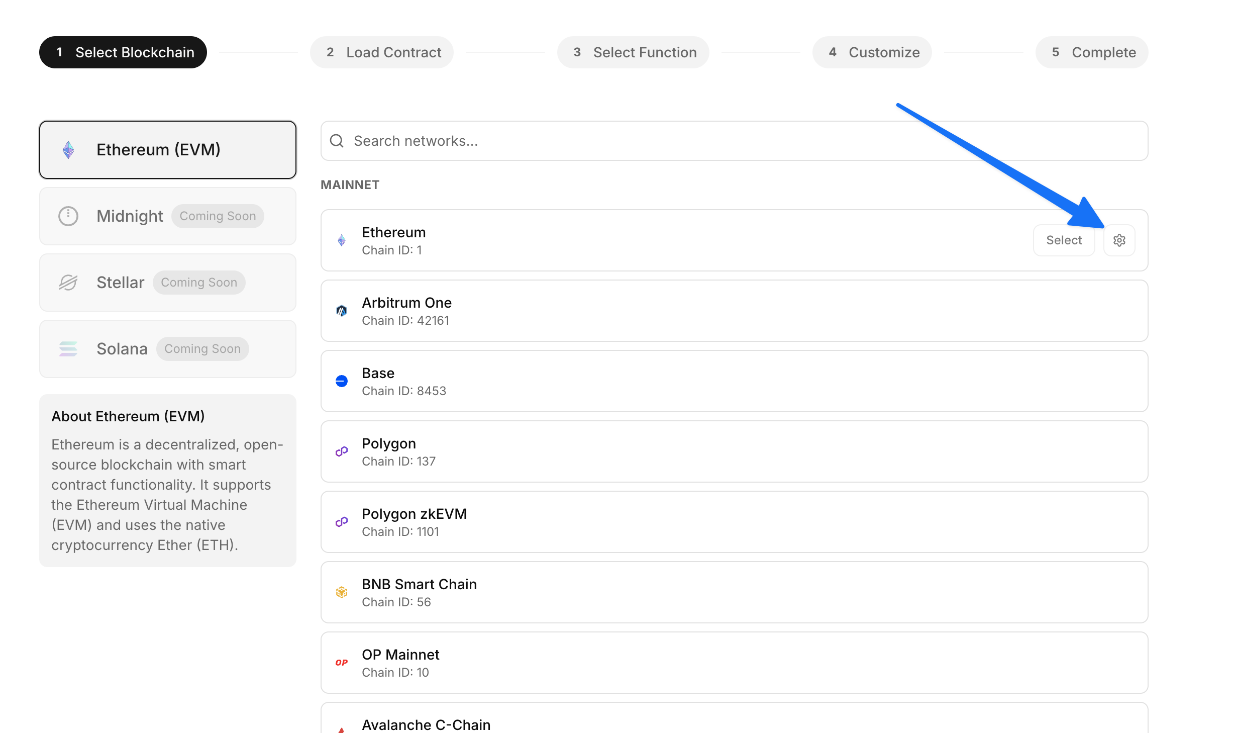Click the Arbitrum One logo icon

click(x=342, y=311)
